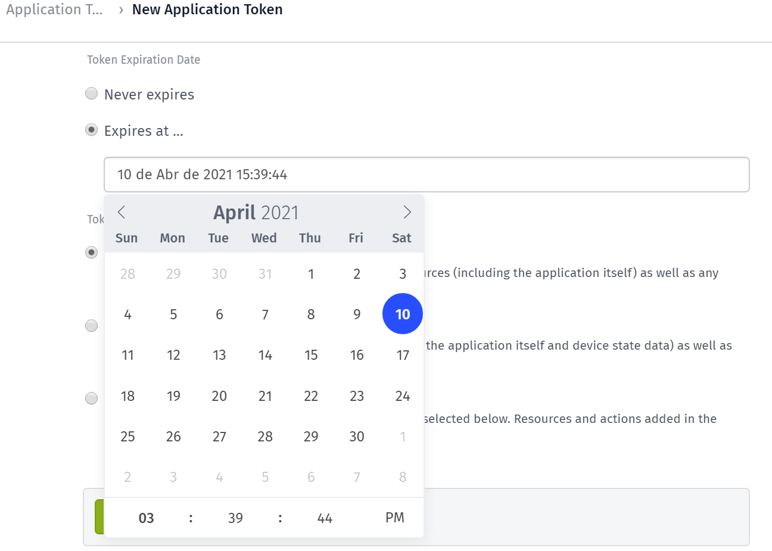Choose day 21 in April

point(265,396)
